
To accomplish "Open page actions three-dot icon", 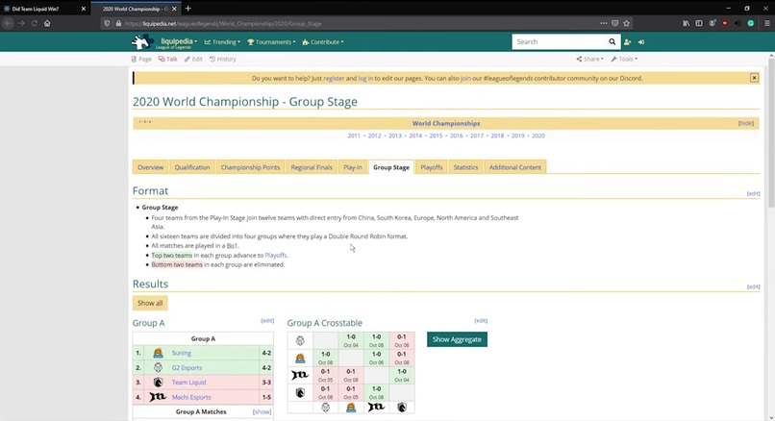I will [x=604, y=23].
